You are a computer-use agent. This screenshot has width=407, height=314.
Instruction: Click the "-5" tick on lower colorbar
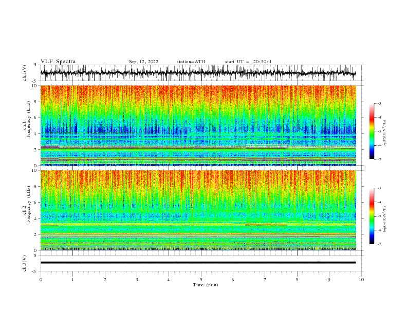coord(379,216)
